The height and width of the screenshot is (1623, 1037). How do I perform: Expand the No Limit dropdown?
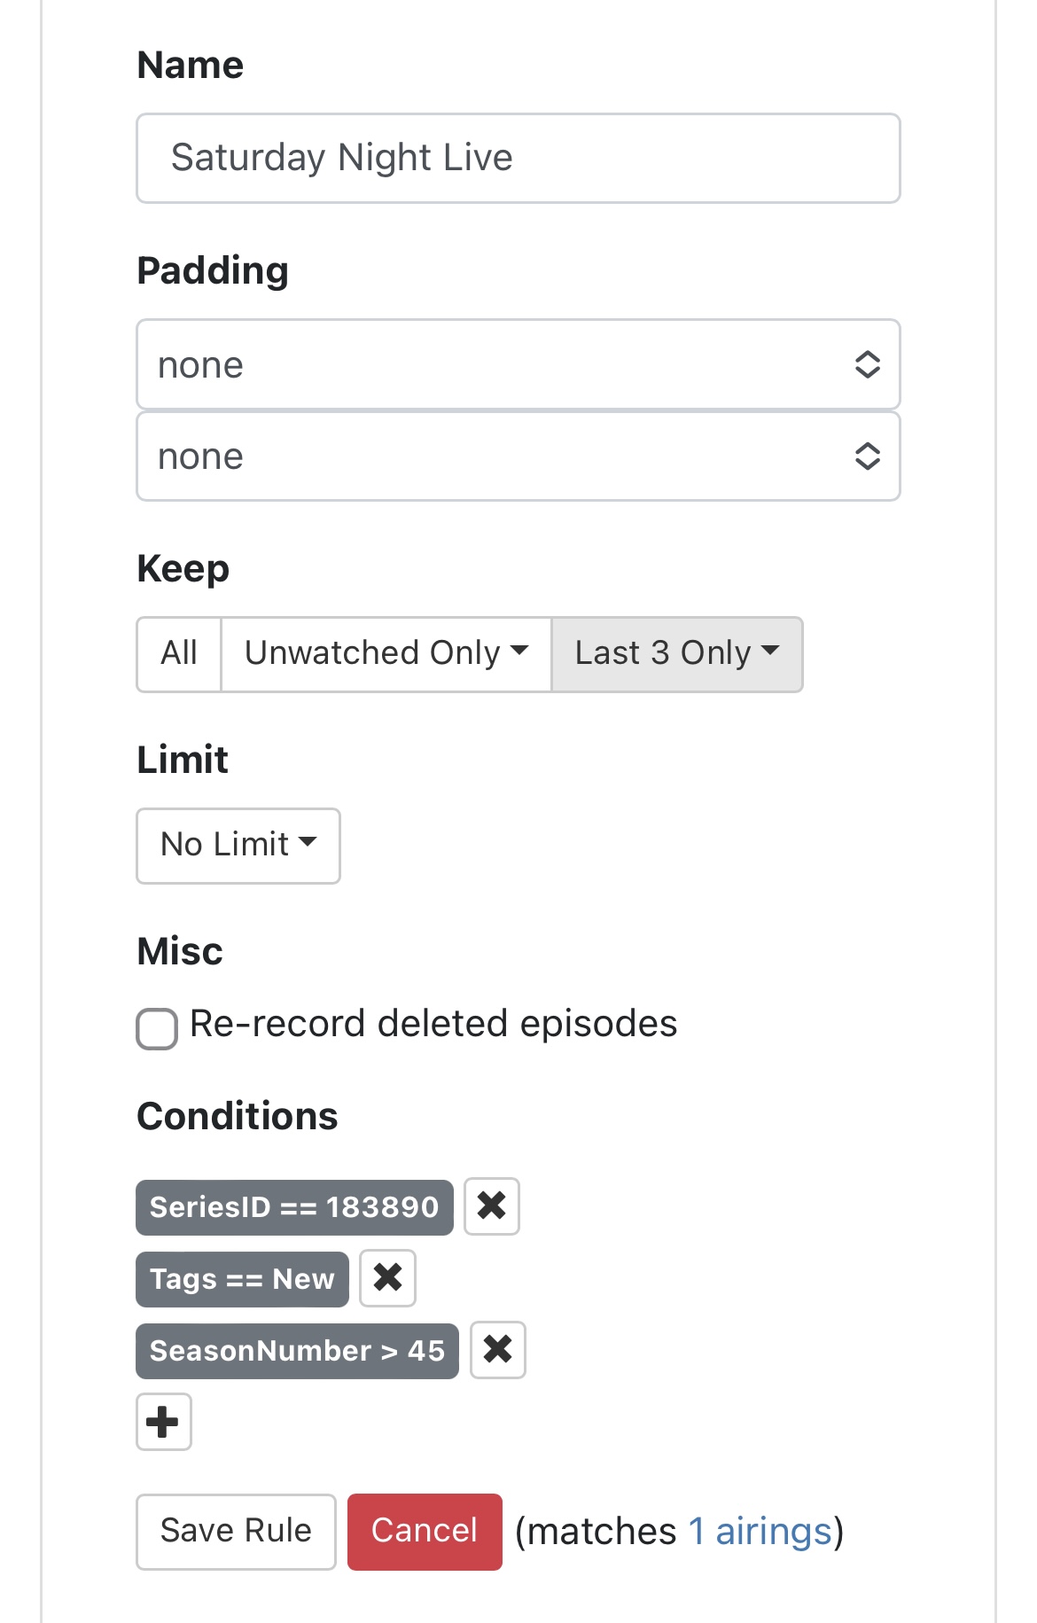(x=238, y=845)
